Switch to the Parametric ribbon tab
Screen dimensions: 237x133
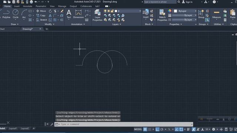[41, 6]
